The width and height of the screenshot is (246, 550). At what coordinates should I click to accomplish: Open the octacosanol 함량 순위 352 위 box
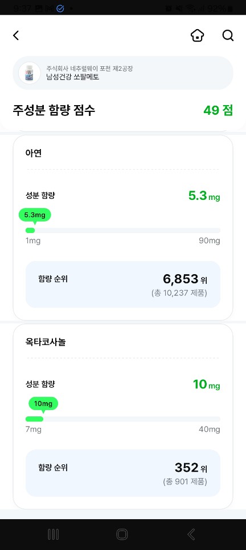click(x=123, y=473)
